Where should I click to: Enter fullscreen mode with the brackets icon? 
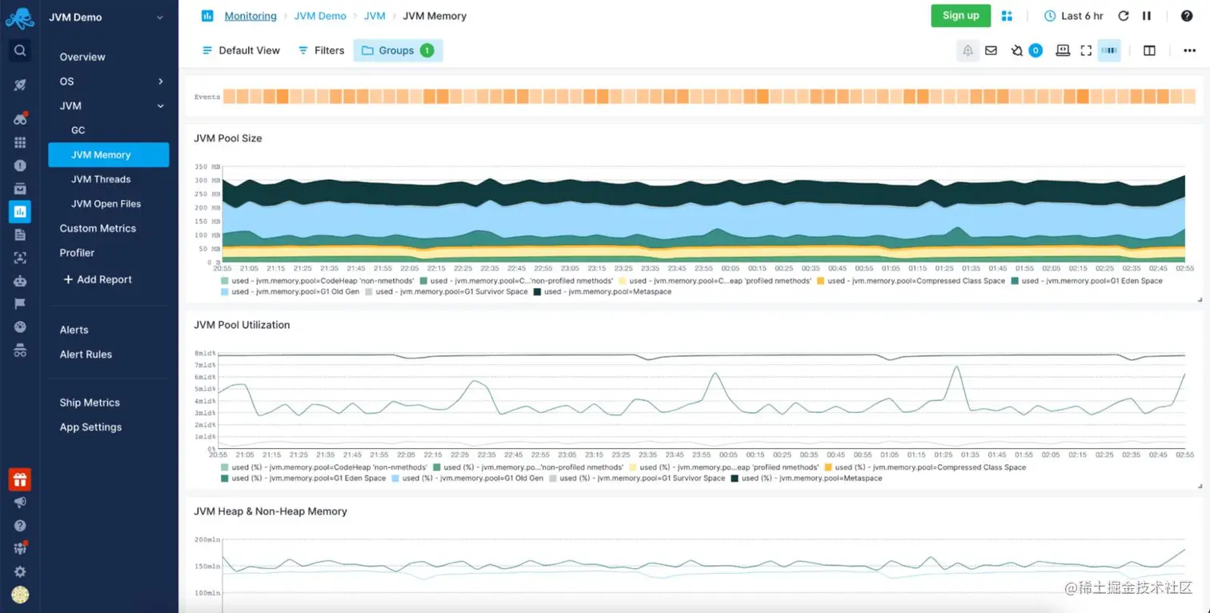tap(1086, 50)
